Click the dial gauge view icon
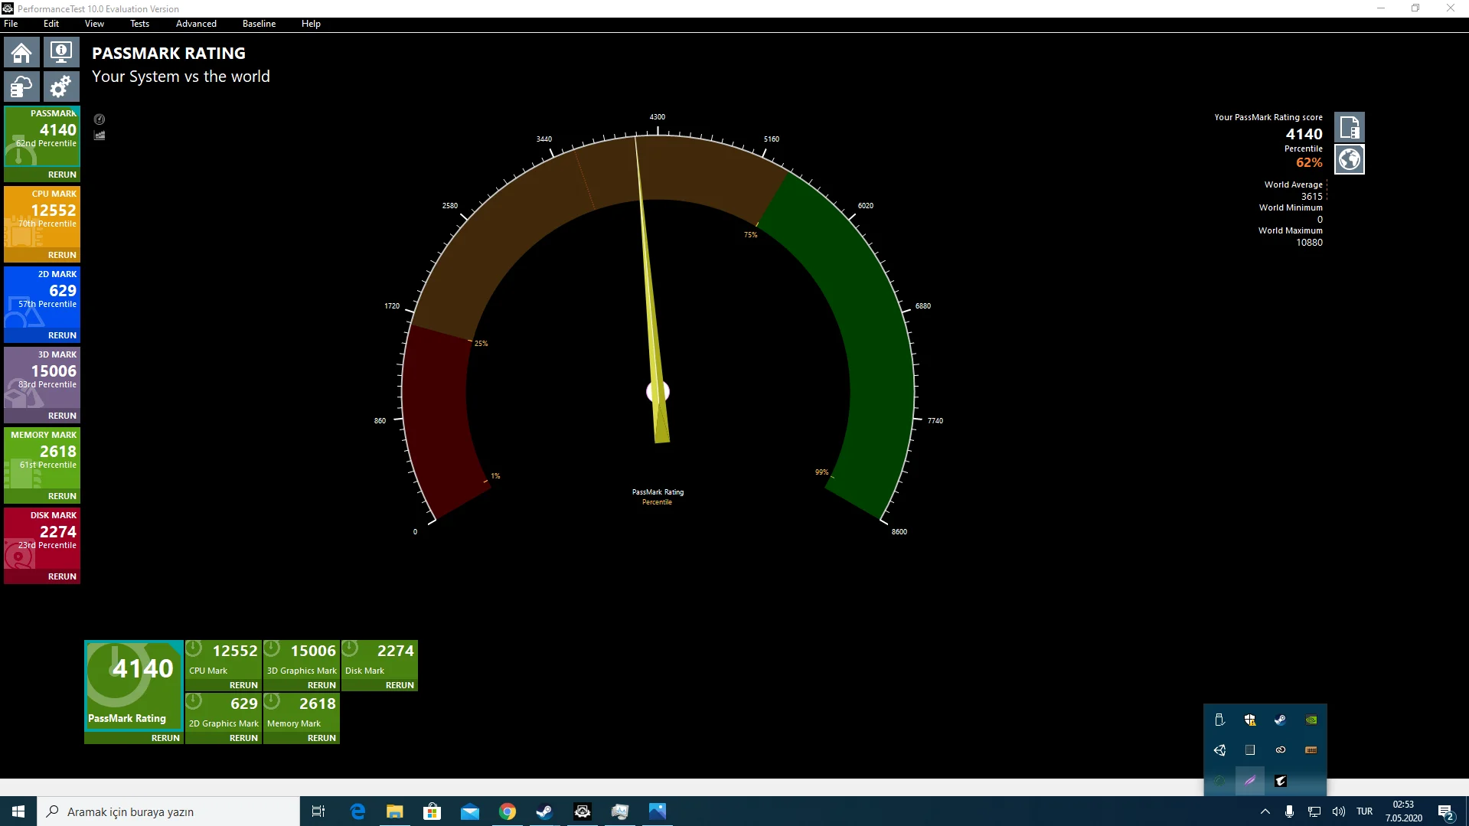 coord(100,119)
